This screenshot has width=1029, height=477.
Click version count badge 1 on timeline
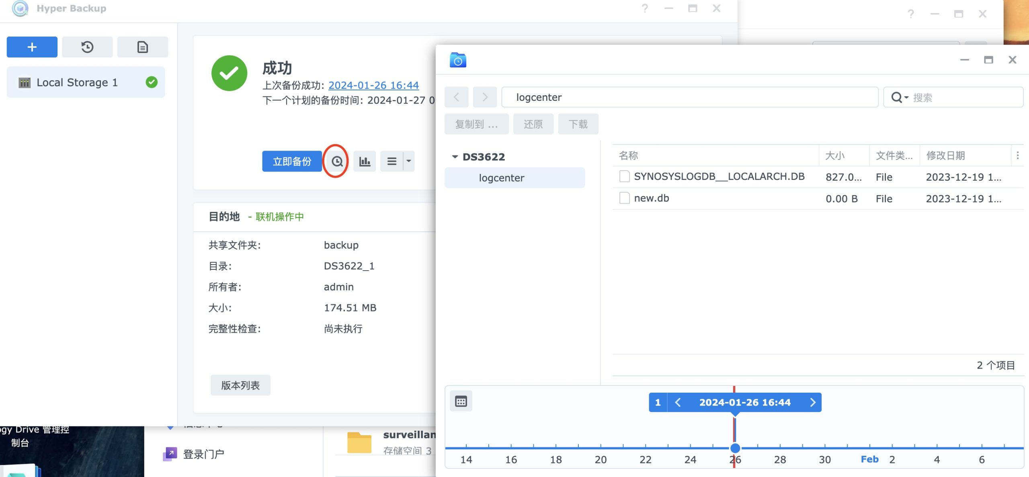tap(658, 402)
